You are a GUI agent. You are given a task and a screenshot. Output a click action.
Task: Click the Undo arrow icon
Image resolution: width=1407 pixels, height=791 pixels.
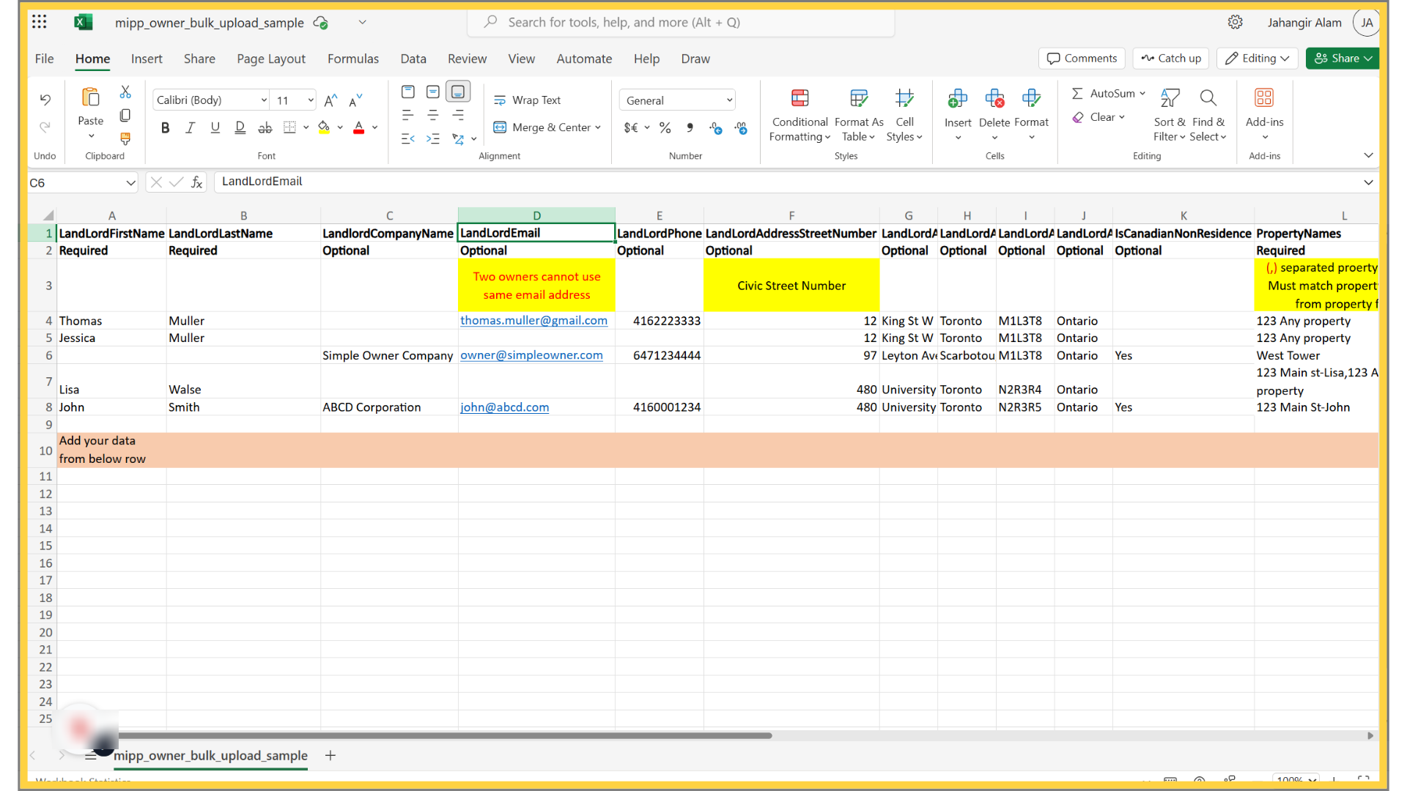pyautogui.click(x=45, y=100)
